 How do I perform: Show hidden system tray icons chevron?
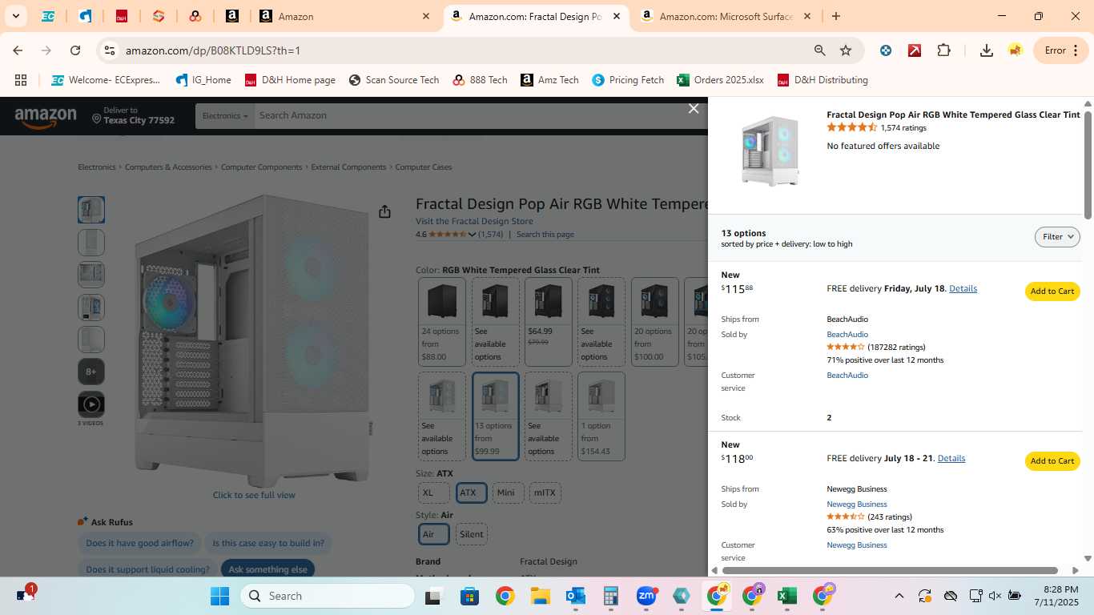tap(899, 596)
